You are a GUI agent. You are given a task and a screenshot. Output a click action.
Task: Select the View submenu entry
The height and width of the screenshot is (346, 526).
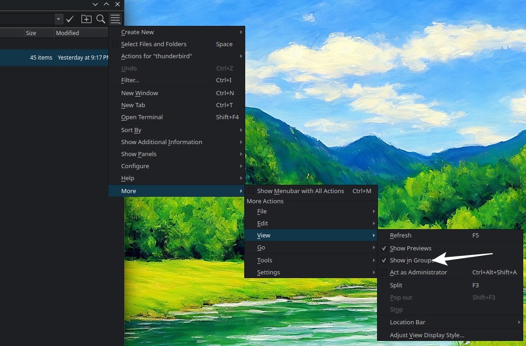(x=311, y=236)
